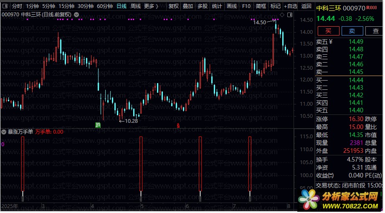The image size is (385, 213).
Task: Click the ¥ symbol next to 卖五
Action: pyautogui.click(x=330, y=42)
